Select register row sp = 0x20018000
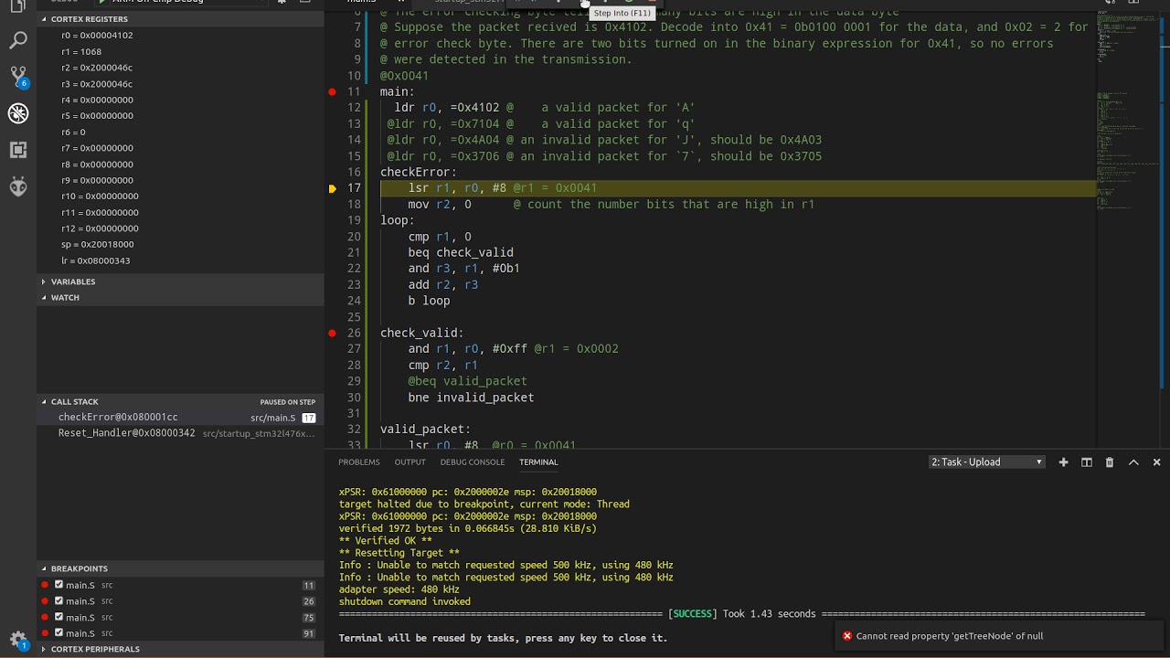 (180, 244)
